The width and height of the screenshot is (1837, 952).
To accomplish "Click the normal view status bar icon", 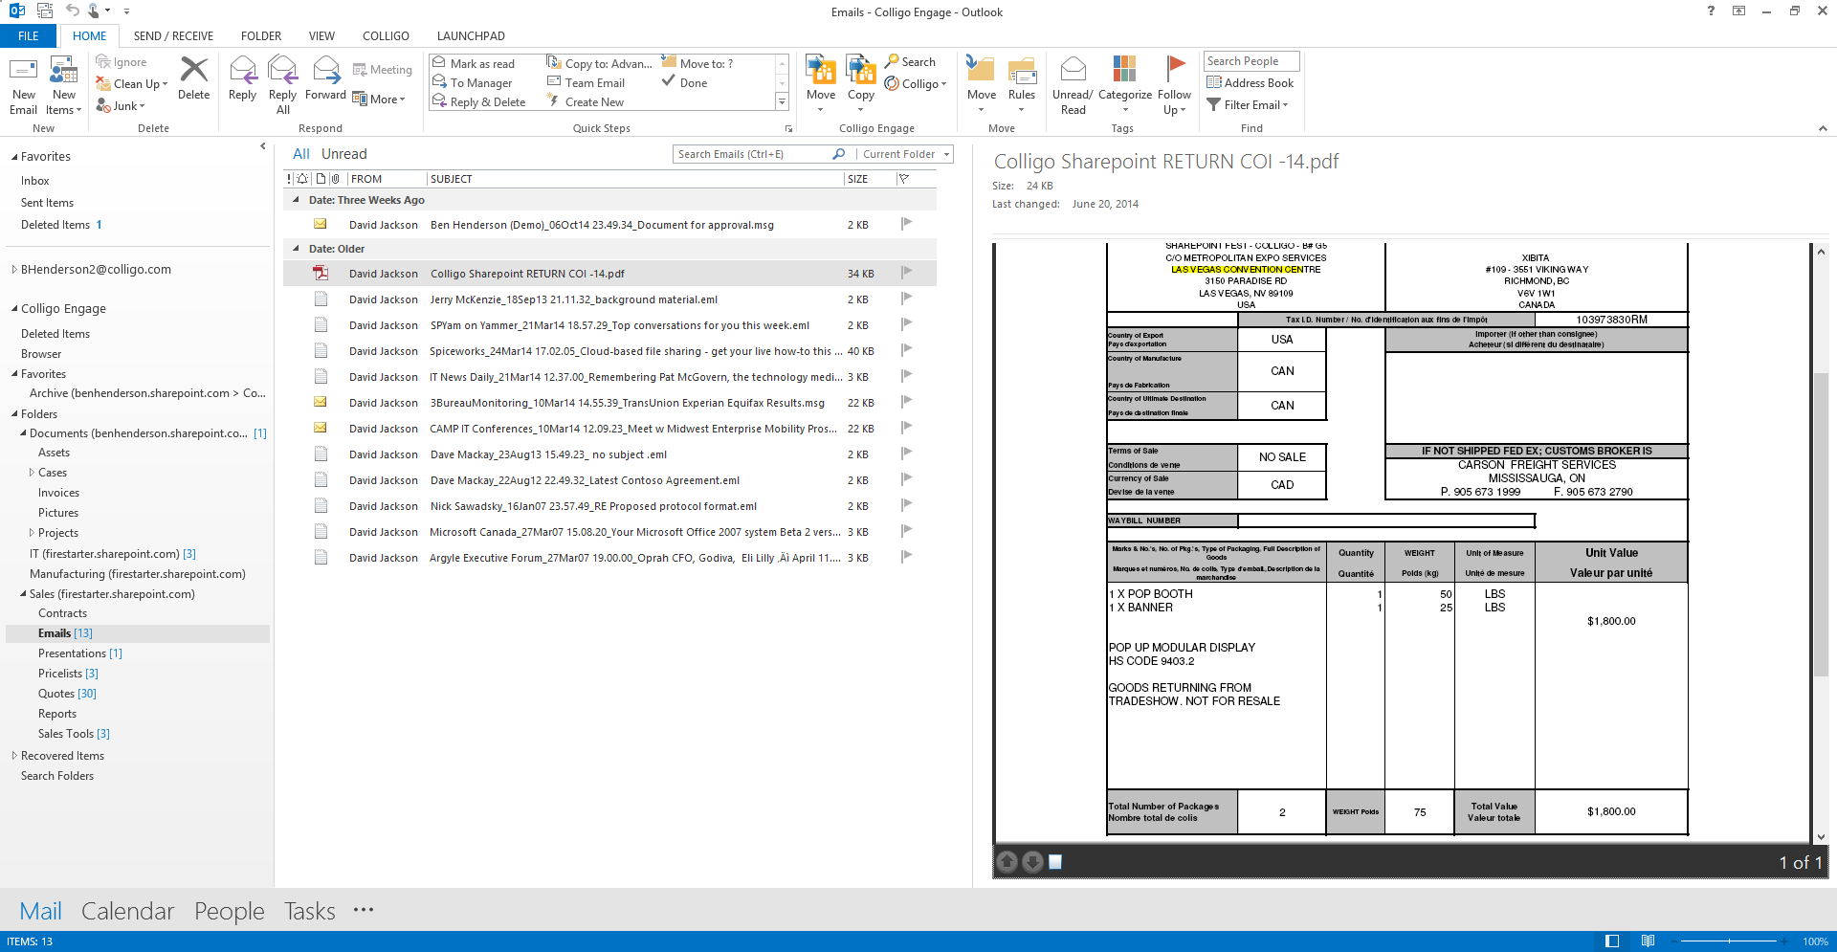I will click(1612, 941).
